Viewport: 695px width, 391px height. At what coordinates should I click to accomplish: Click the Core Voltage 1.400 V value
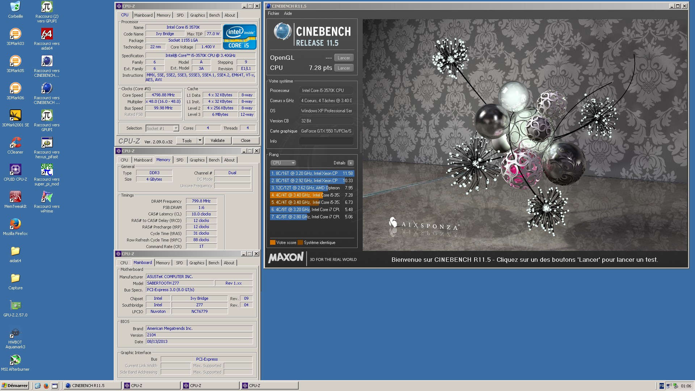click(x=208, y=47)
